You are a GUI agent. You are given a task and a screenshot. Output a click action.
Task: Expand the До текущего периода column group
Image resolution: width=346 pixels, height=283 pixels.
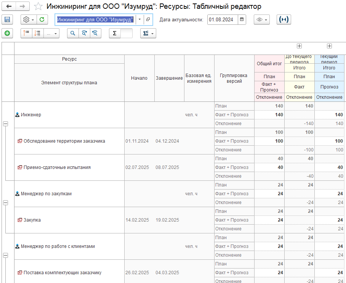tap(299, 46)
